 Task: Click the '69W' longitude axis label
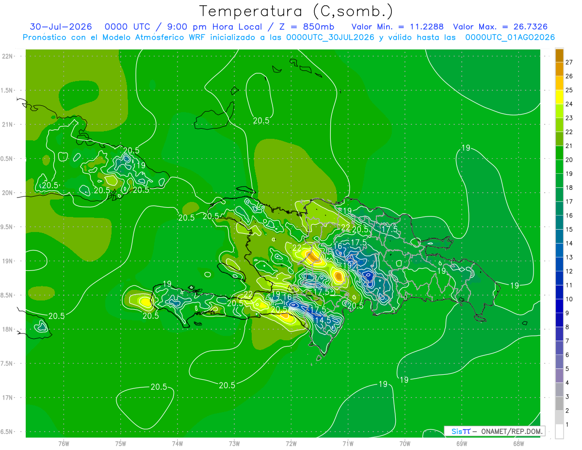pyautogui.click(x=462, y=443)
